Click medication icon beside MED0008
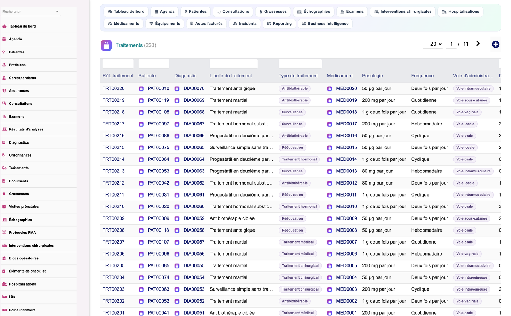The width and height of the screenshot is (511, 316). point(330,230)
